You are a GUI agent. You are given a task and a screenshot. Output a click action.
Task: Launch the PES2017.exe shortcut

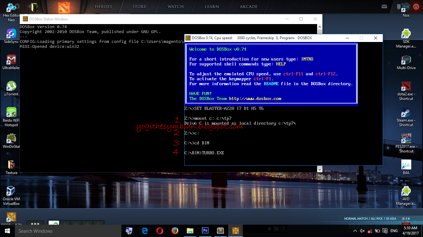pos(406,143)
